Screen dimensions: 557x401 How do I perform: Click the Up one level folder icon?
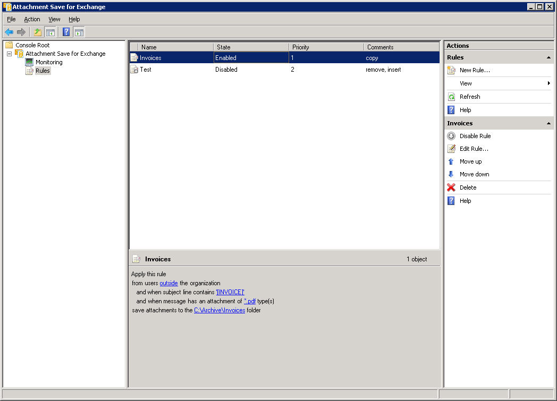point(38,32)
